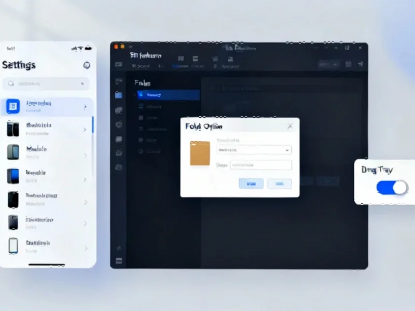Screen dimensions: 415x311
Task: Open the search field's dropdown arrow in Settings
Action: [x=82, y=83]
